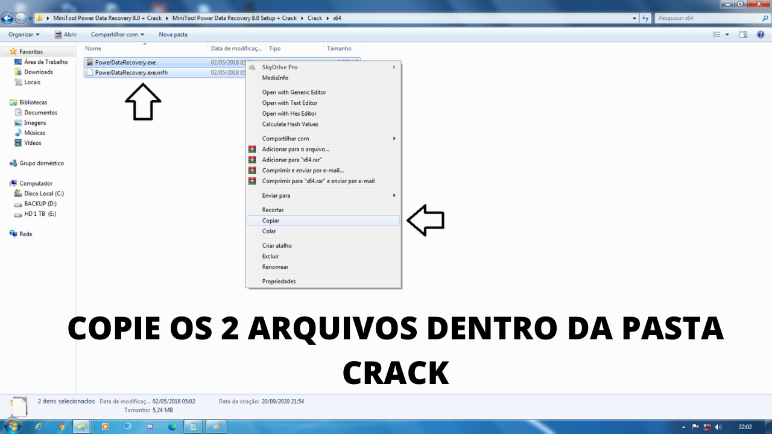Viewport: 772px width, 434px height.
Task: Select the PowerDataRecovery.exe.mfh file
Action: click(x=131, y=72)
